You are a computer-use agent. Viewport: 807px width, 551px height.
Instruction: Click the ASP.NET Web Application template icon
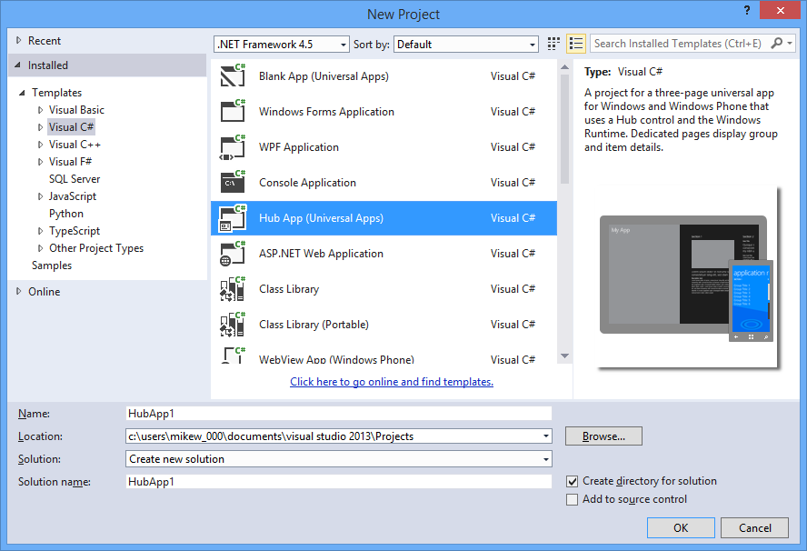(233, 253)
